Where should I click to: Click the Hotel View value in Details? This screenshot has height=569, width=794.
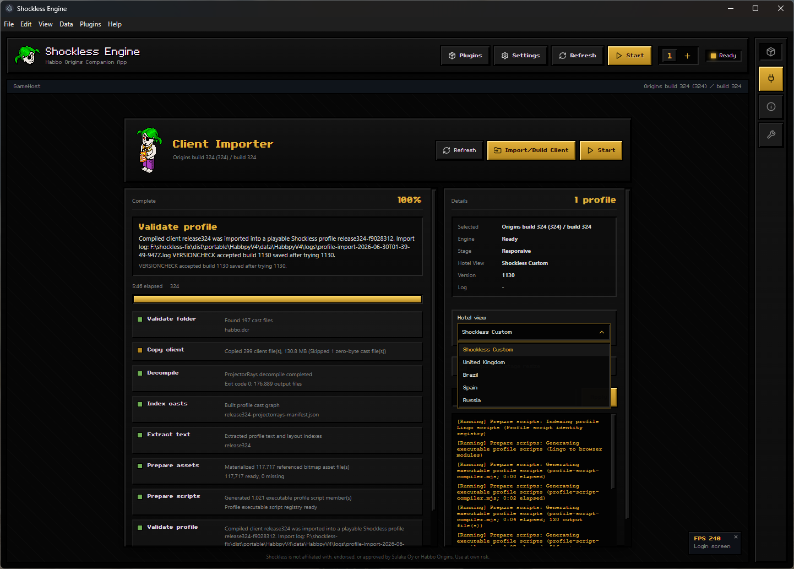tap(525, 263)
